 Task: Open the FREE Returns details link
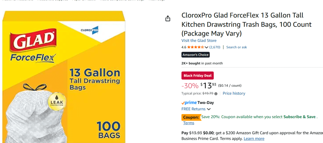[193, 109]
